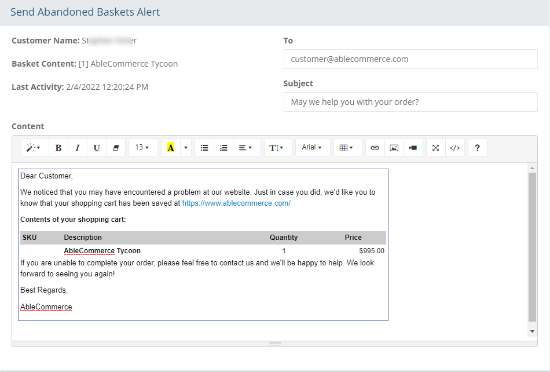The height and width of the screenshot is (372, 550).
Task: Toggle italic formatting
Action: (78, 148)
